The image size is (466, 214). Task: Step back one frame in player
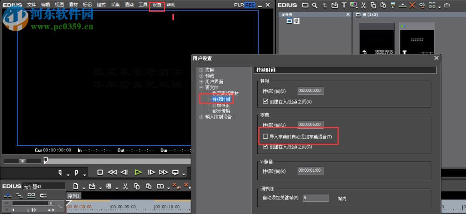(124, 173)
